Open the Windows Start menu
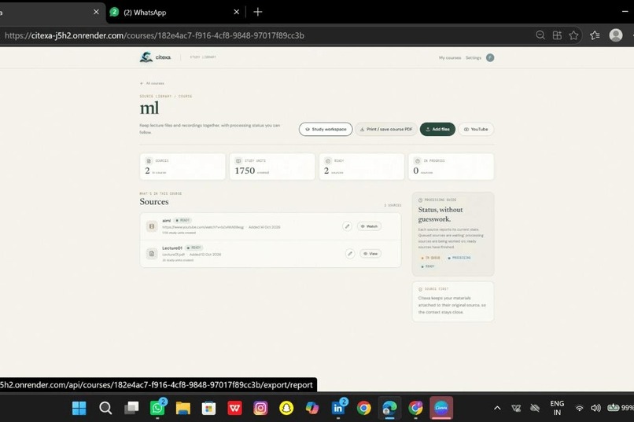 [79, 408]
